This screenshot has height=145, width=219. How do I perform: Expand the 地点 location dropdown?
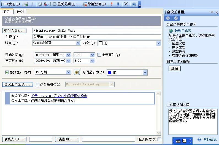click(78, 43)
